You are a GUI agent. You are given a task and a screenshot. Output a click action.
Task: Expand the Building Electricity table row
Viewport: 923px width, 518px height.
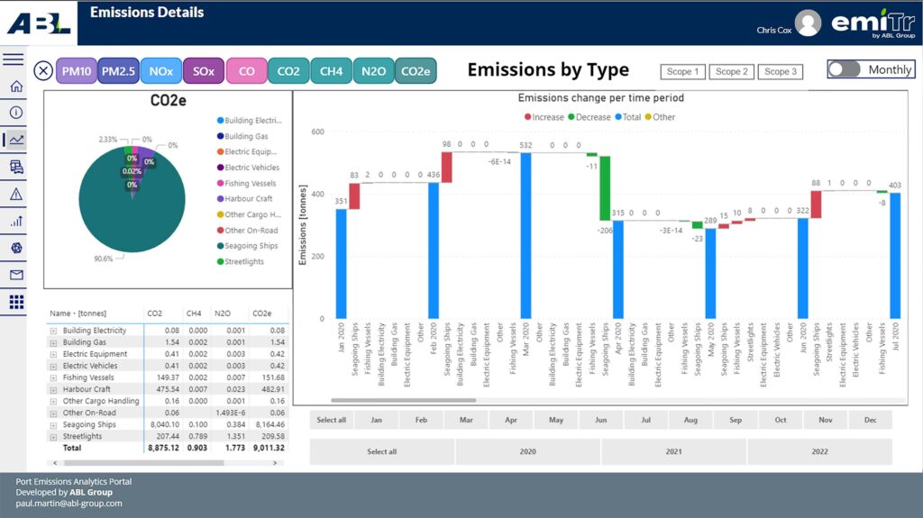coord(53,331)
